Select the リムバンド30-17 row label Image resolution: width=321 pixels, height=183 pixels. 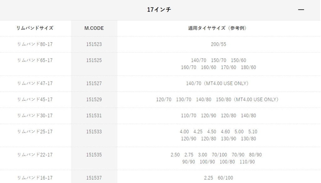35,116
